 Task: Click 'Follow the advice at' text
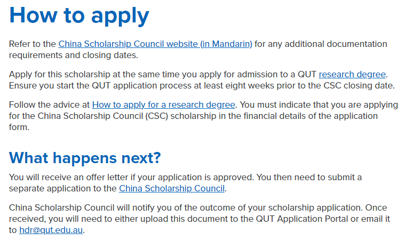[x=49, y=105]
